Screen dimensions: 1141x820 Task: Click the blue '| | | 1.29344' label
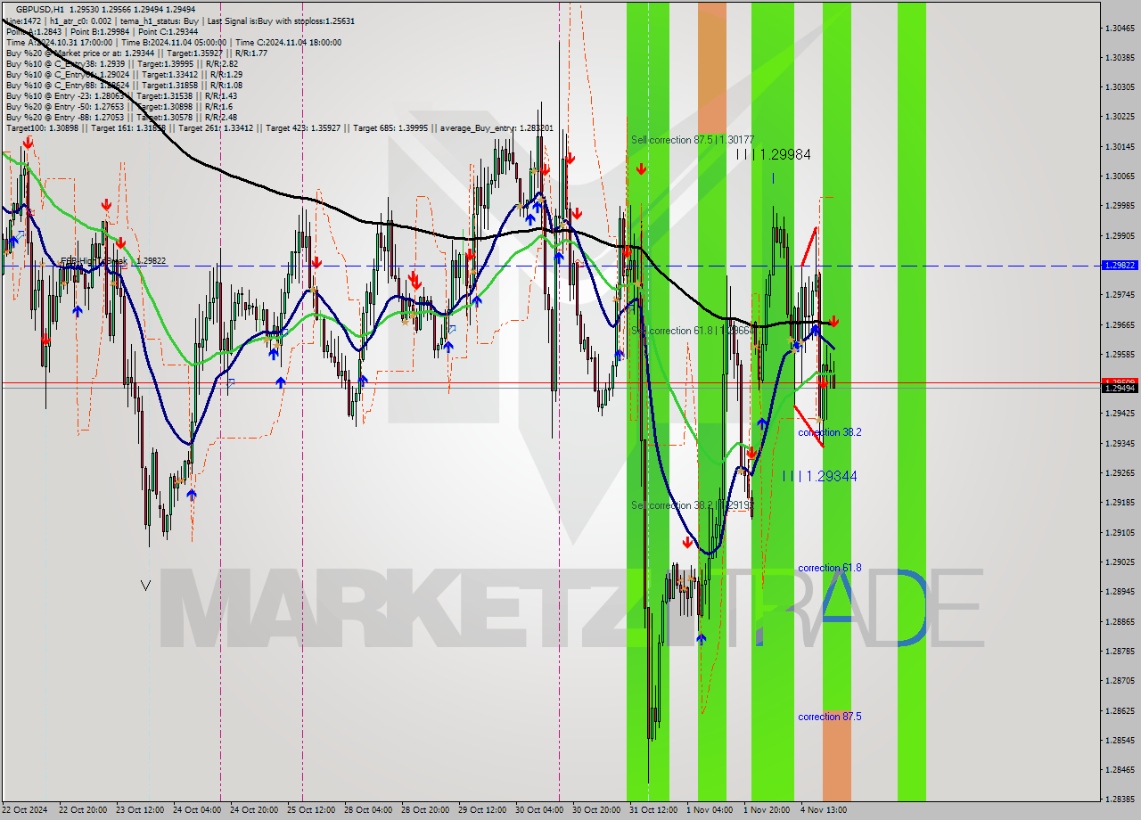tap(820, 477)
